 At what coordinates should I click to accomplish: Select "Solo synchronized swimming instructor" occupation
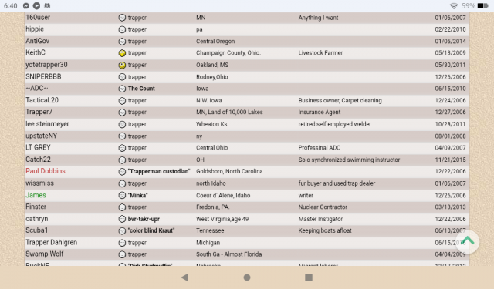pos(349,160)
